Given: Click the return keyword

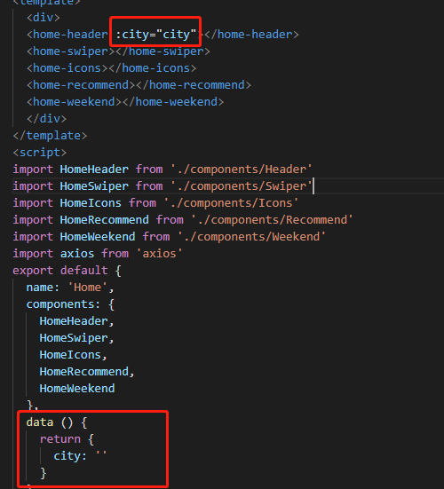Looking at the screenshot, I should [60, 438].
